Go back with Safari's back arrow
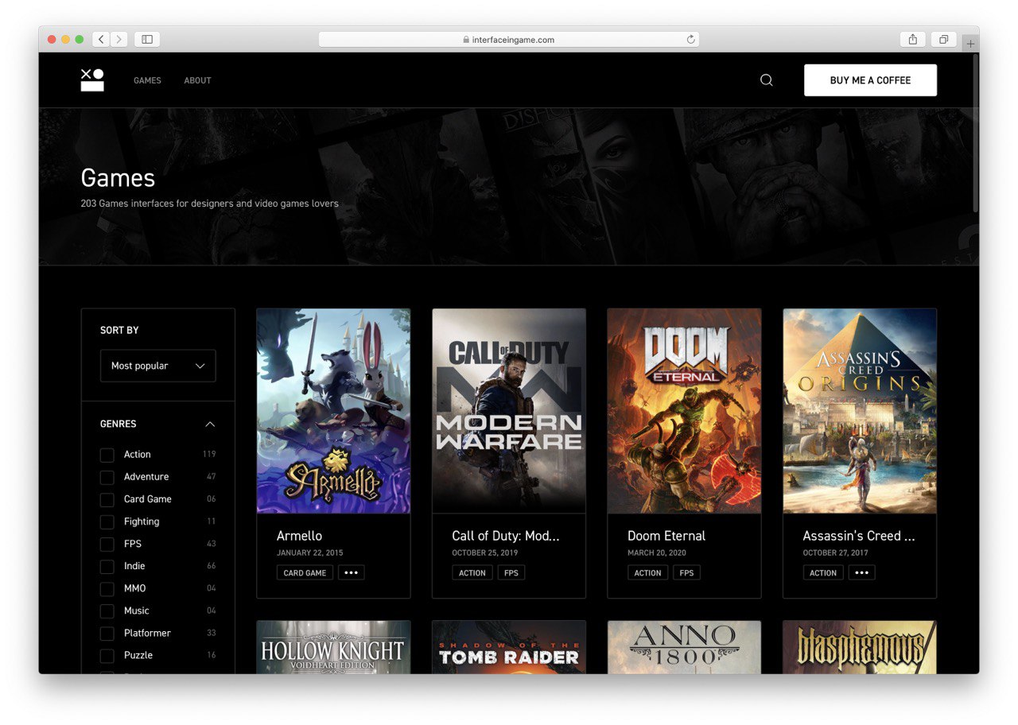 102,39
